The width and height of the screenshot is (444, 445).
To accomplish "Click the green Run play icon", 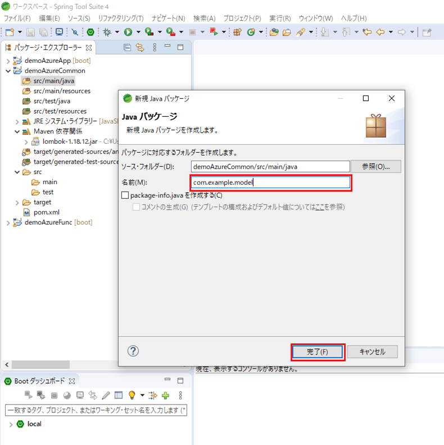I will point(128,32).
